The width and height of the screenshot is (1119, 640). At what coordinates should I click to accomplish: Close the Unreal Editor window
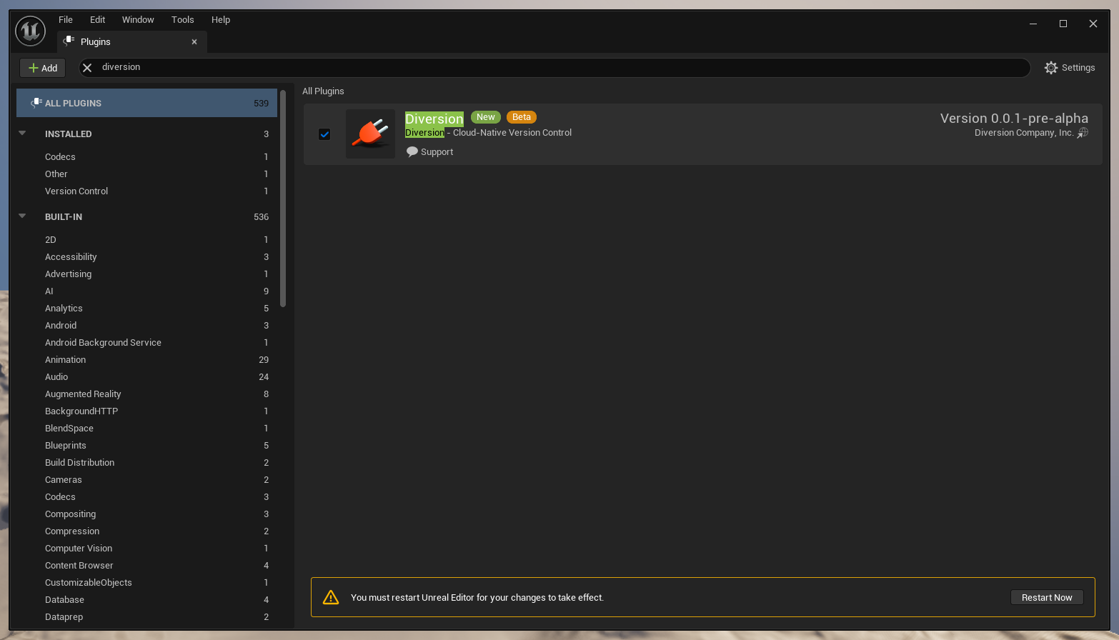[x=1093, y=24]
